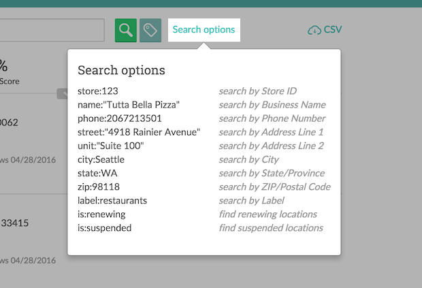Click the cloud download icon
This screenshot has height=288, width=422.
[314, 30]
